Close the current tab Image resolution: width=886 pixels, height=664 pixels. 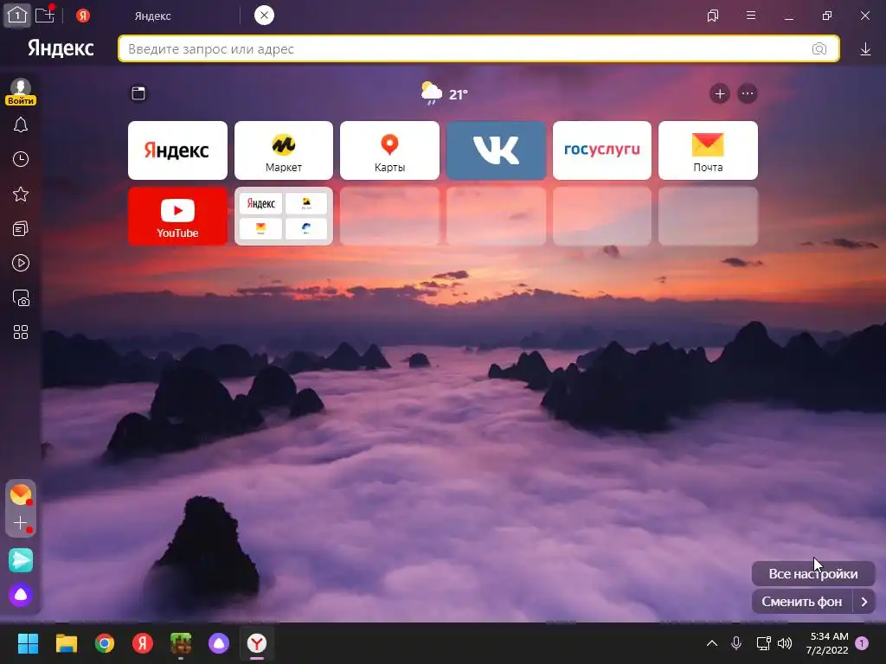[264, 16]
